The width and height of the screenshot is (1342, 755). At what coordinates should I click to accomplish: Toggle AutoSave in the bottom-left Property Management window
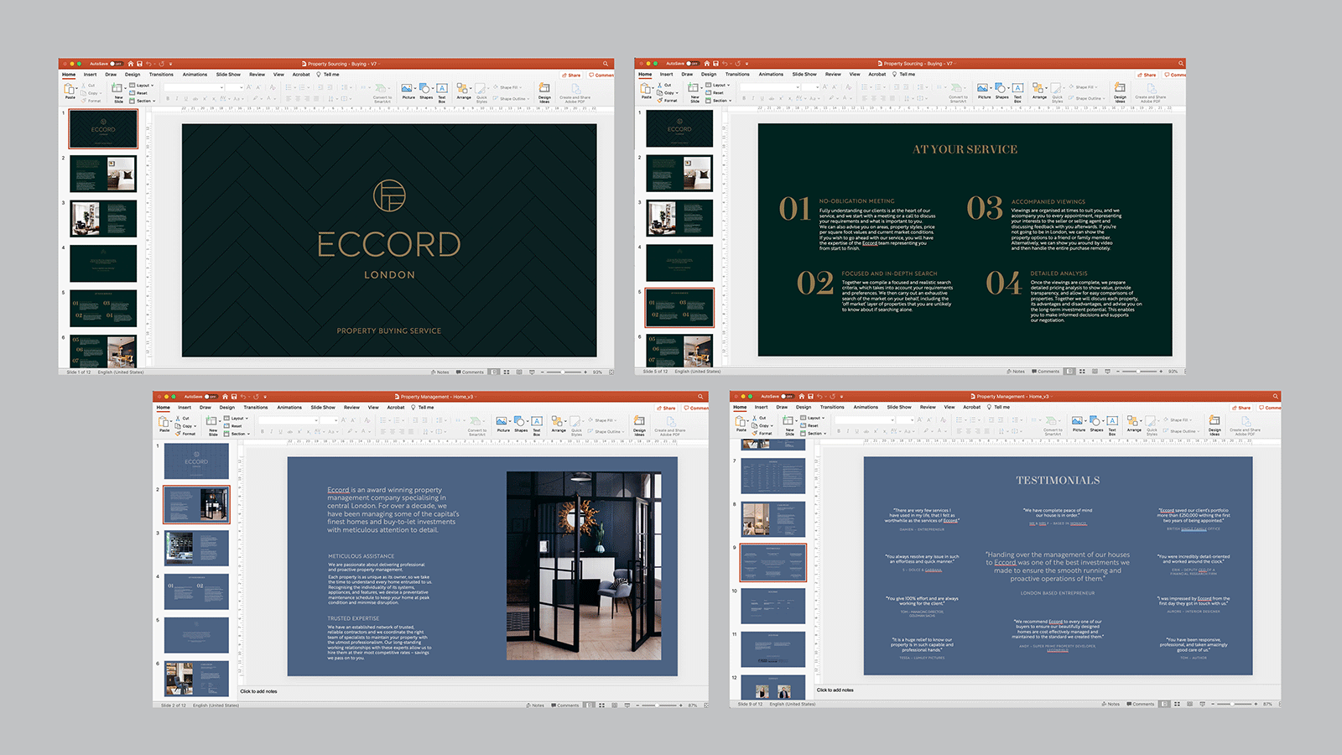tap(211, 397)
